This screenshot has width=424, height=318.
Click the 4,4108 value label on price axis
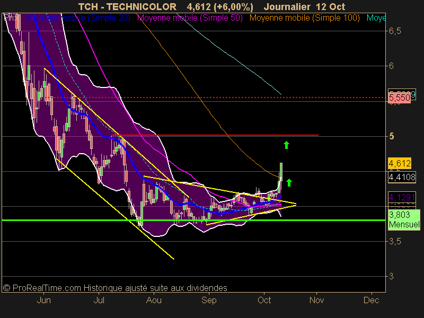pos(402,178)
